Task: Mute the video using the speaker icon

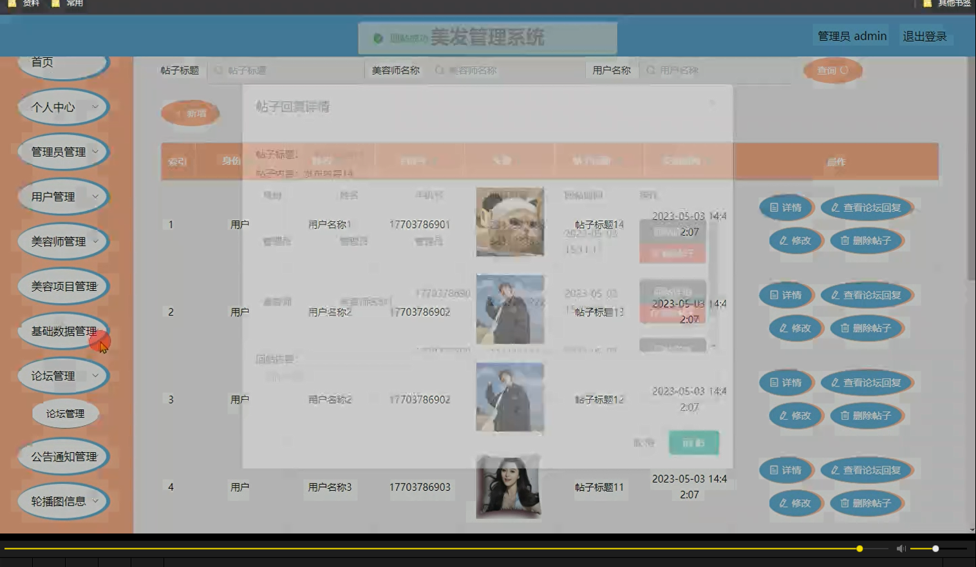Action: pyautogui.click(x=901, y=548)
